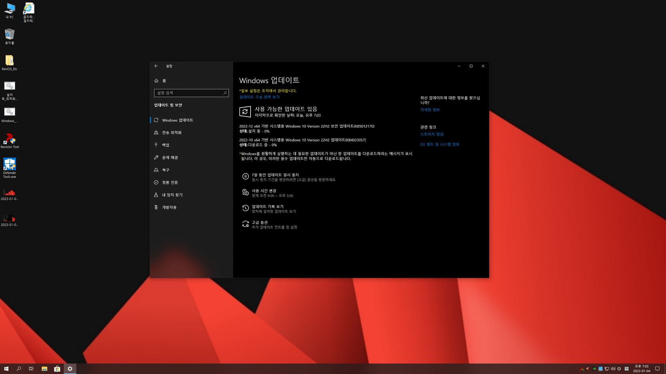Open the 전송 최적화 sidebar icon
Image resolution: width=666 pixels, height=374 pixels.
pos(156,132)
